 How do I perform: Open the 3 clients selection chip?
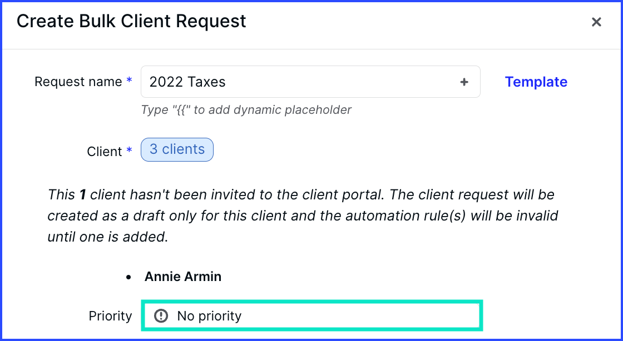pyautogui.click(x=177, y=149)
